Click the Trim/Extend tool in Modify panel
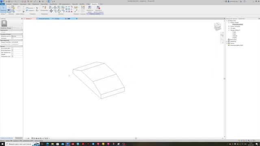Screen dimensions: 260x146 point(63,11)
